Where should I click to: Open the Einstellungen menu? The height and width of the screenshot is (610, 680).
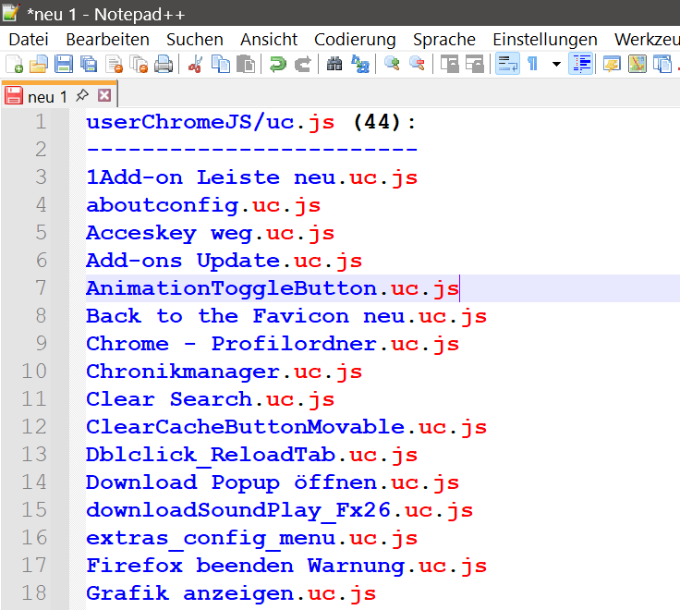pyautogui.click(x=545, y=40)
